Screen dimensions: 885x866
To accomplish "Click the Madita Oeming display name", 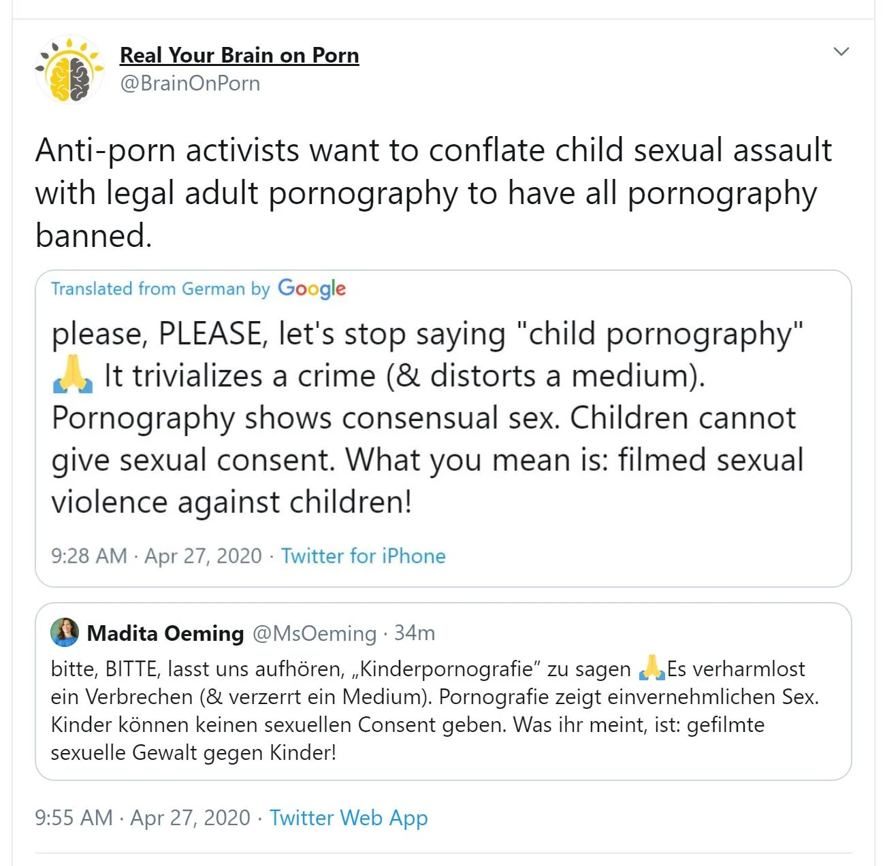I will click(x=165, y=633).
